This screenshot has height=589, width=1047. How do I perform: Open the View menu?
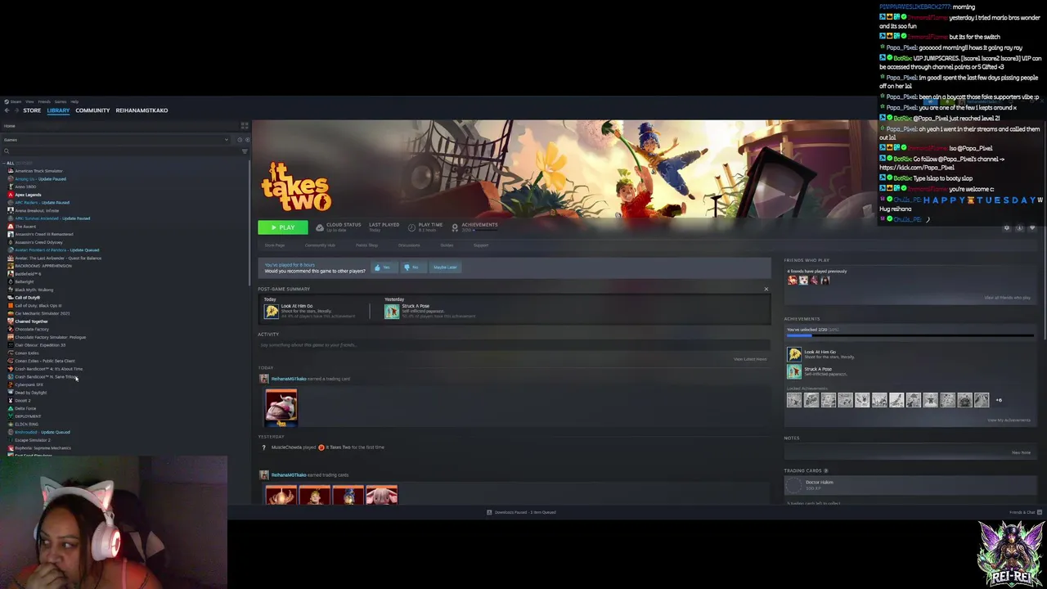(x=29, y=101)
